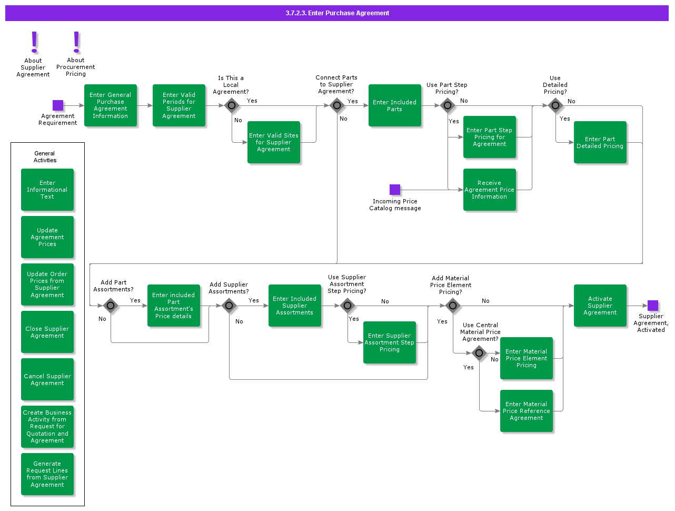This screenshot has height=511, width=675.
Task: Click the purple diagram title bar
Action: (x=337, y=13)
